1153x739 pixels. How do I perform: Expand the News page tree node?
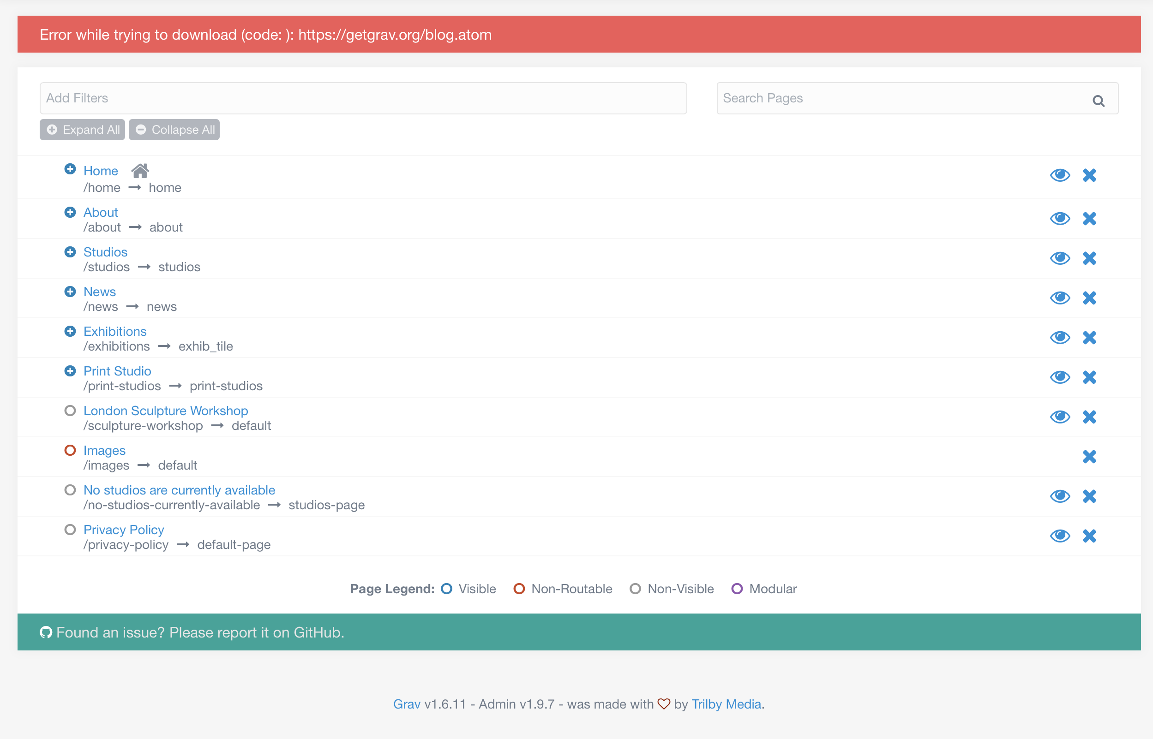[x=70, y=292]
